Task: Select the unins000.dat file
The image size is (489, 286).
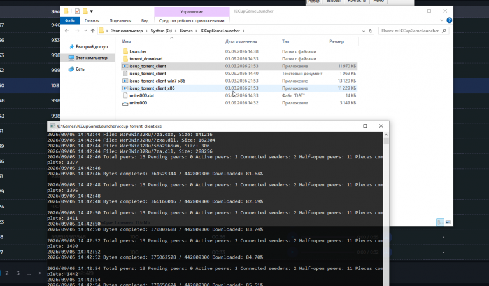Action: 142,95
